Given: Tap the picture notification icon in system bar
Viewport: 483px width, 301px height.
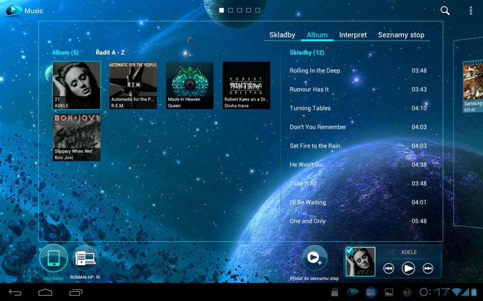Looking at the screenshot, I should (389, 293).
